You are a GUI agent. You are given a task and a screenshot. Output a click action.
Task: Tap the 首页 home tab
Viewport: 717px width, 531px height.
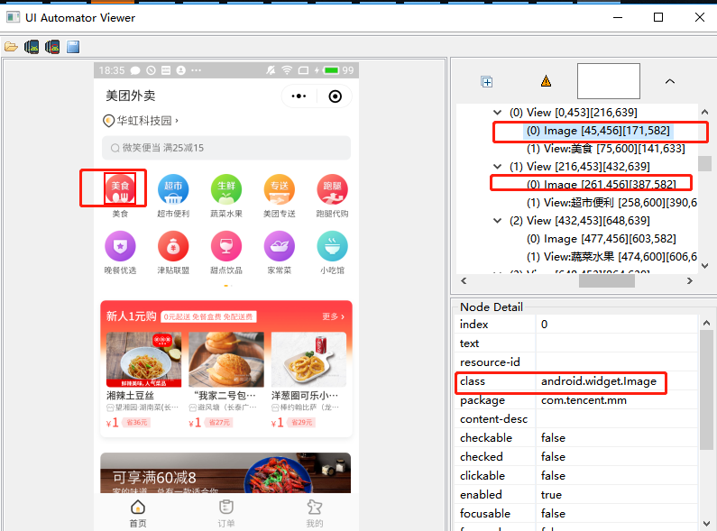click(x=138, y=513)
